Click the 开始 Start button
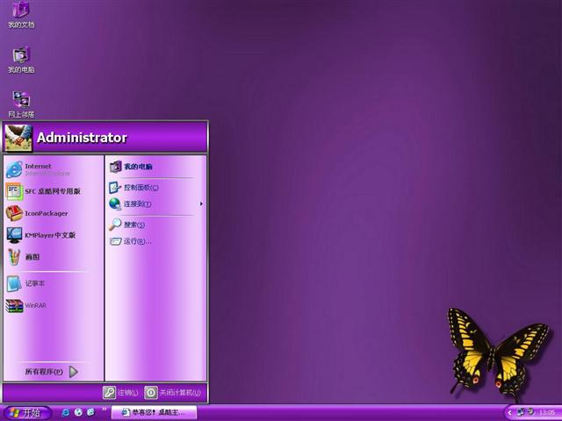The height and width of the screenshot is (421, 562). (x=25, y=413)
